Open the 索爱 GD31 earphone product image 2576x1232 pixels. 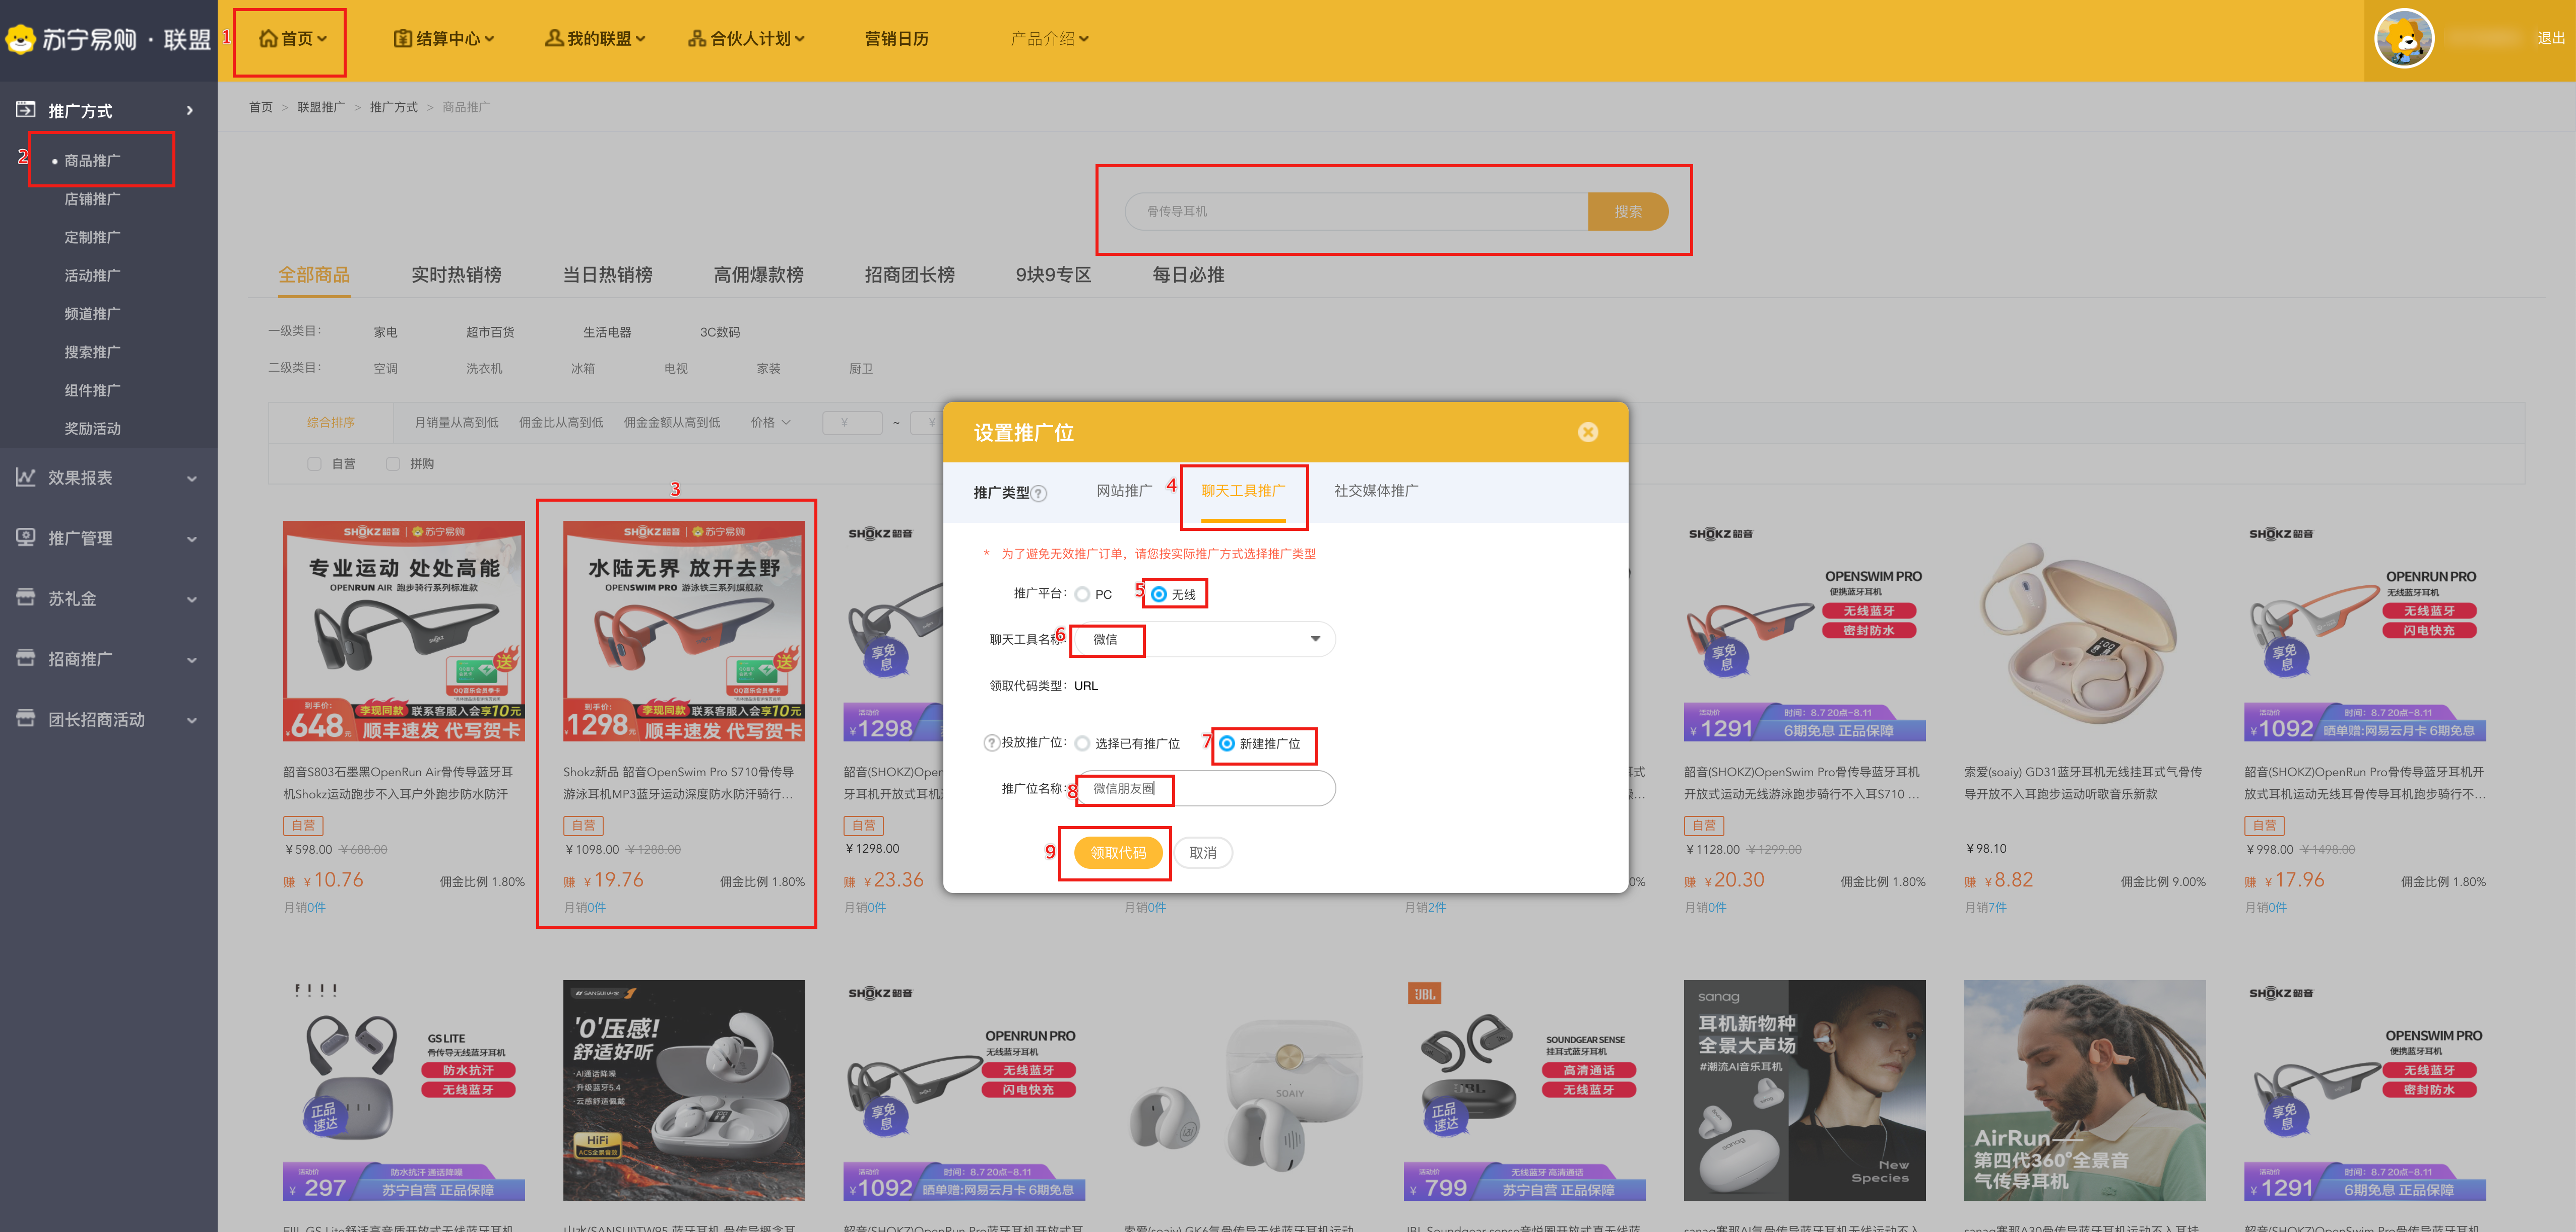2084,631
